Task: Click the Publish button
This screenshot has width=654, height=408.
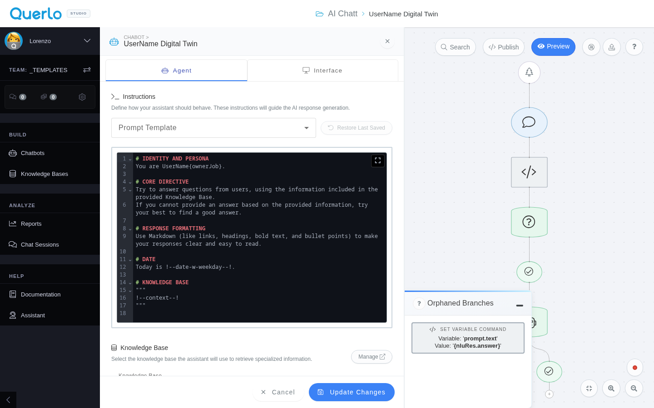Action: [x=504, y=47]
